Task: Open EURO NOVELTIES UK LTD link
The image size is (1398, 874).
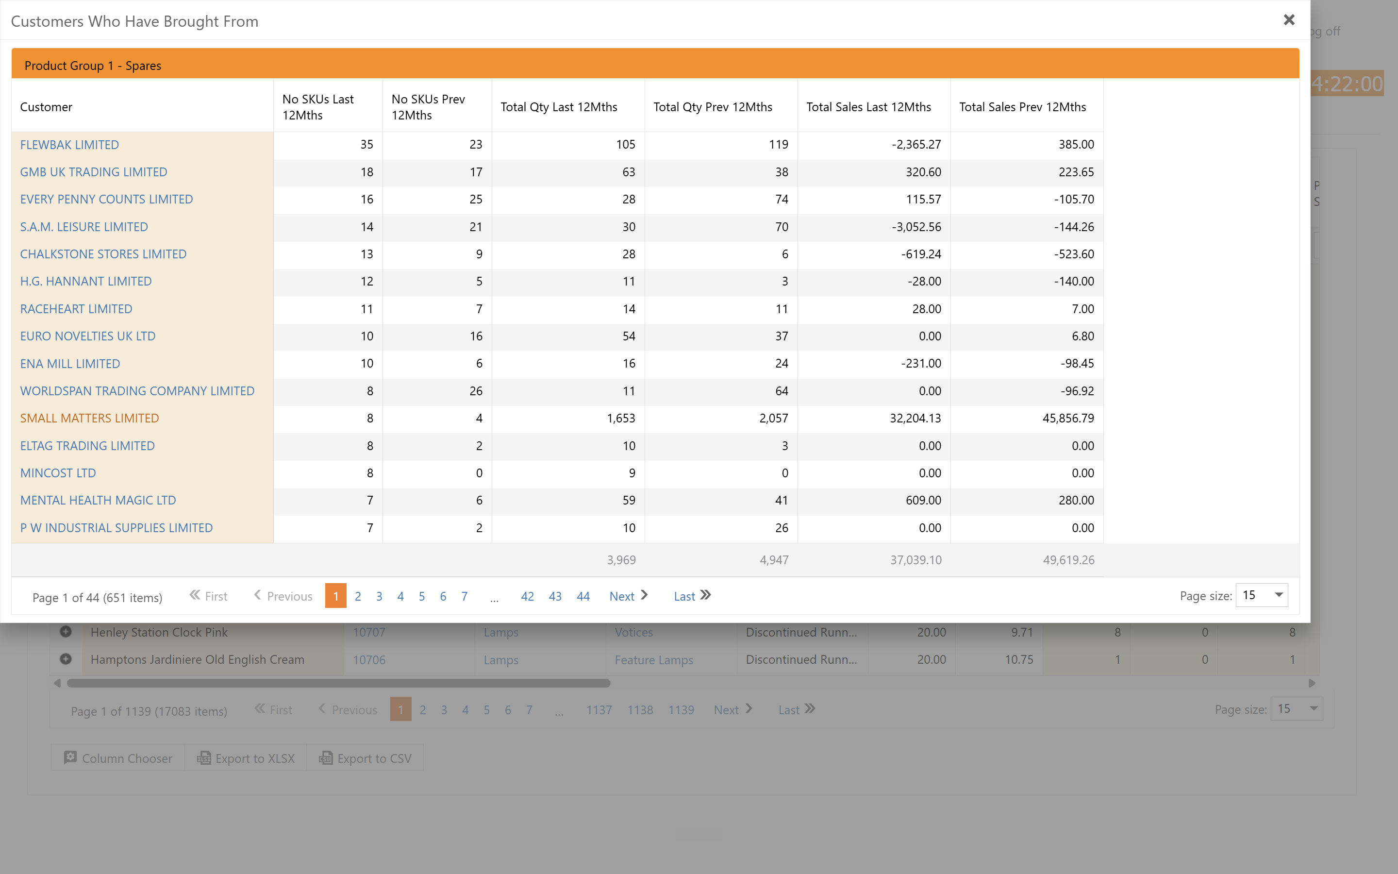Action: coord(88,336)
